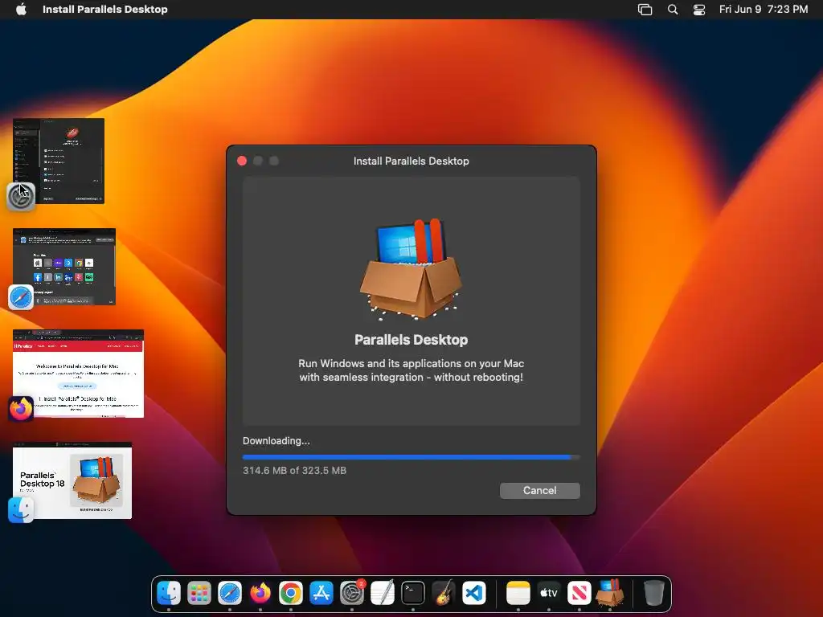Switch to Firefox Parallels page thumbnail

[78, 374]
